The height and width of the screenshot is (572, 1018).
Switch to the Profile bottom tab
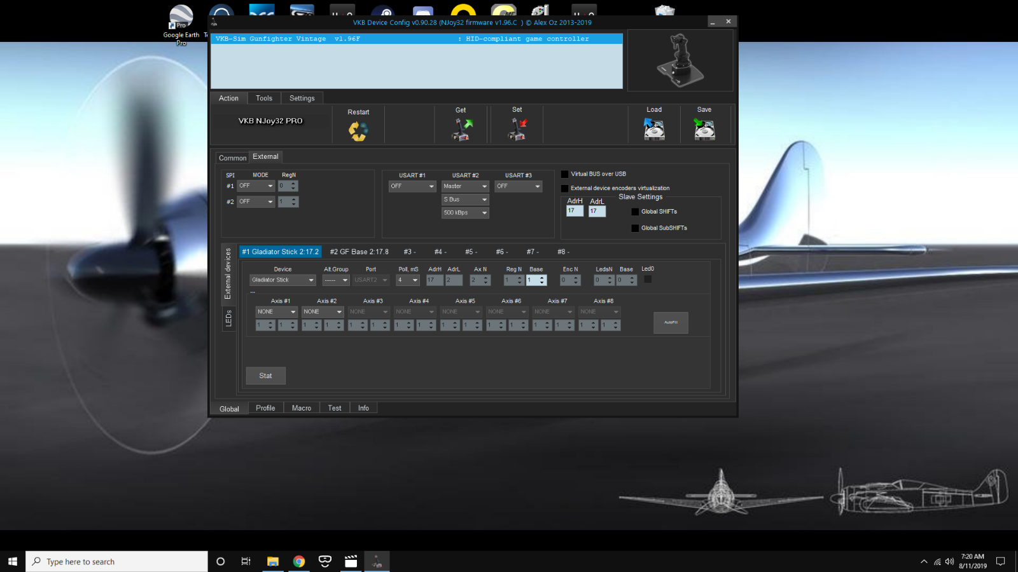coord(265,408)
